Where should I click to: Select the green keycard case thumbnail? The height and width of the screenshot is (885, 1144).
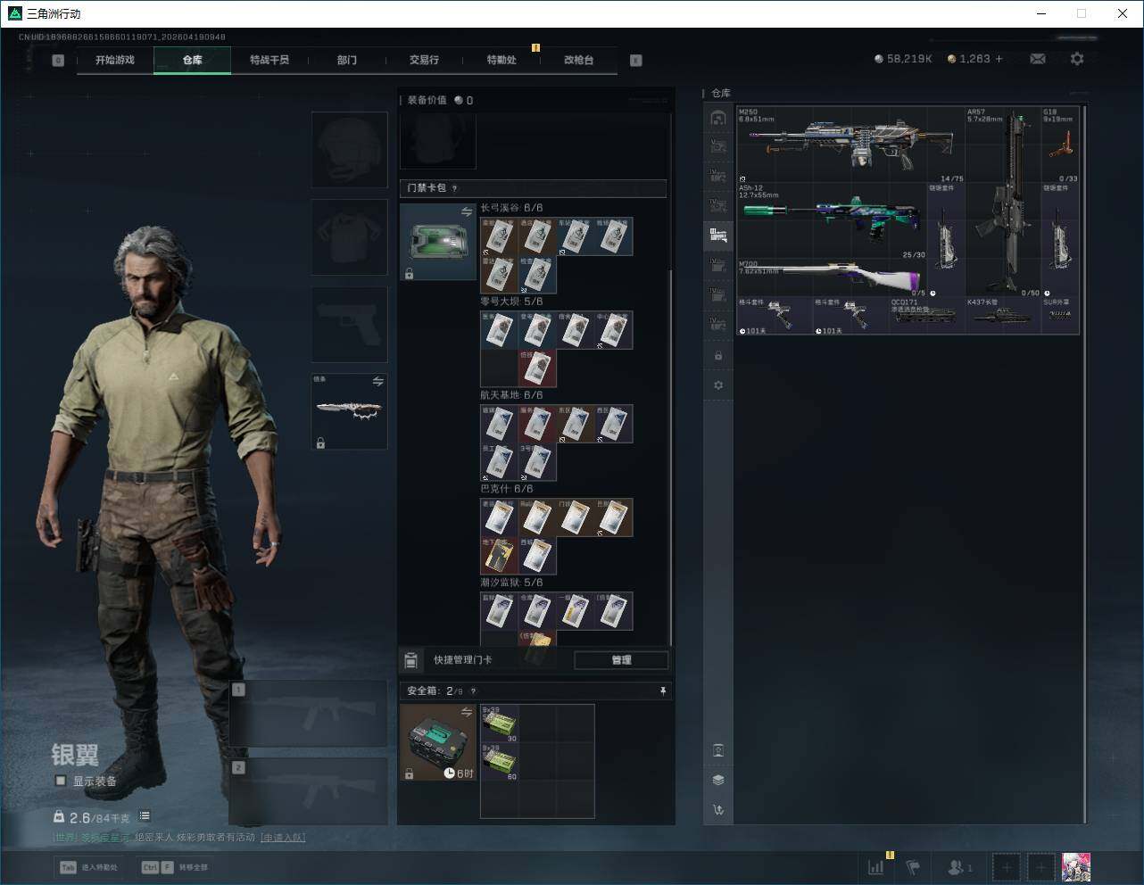point(438,242)
